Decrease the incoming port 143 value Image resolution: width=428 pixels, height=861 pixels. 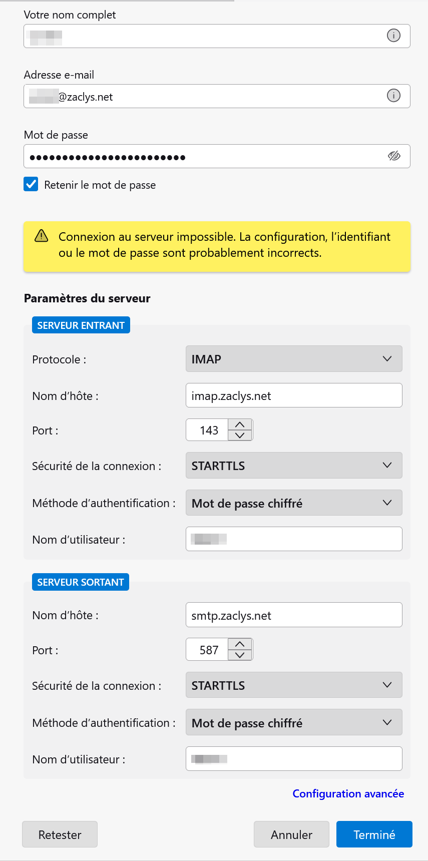pyautogui.click(x=240, y=436)
